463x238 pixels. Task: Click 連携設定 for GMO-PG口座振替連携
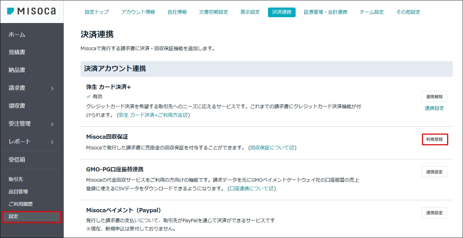[x=434, y=172]
